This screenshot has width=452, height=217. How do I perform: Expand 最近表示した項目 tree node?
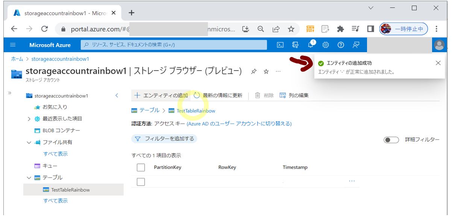(29, 119)
